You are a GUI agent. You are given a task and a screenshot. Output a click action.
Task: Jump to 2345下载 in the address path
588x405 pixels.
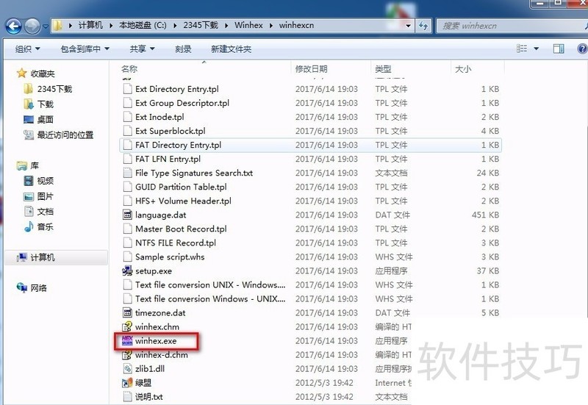201,25
